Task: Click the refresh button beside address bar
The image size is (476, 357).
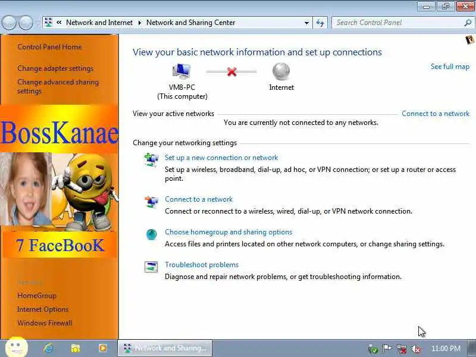Action: click(x=320, y=23)
